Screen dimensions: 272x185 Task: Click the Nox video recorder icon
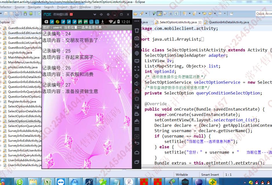click(x=137, y=114)
